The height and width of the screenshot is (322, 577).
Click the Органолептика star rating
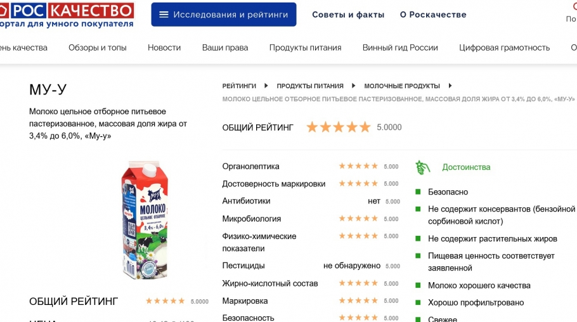[358, 166]
